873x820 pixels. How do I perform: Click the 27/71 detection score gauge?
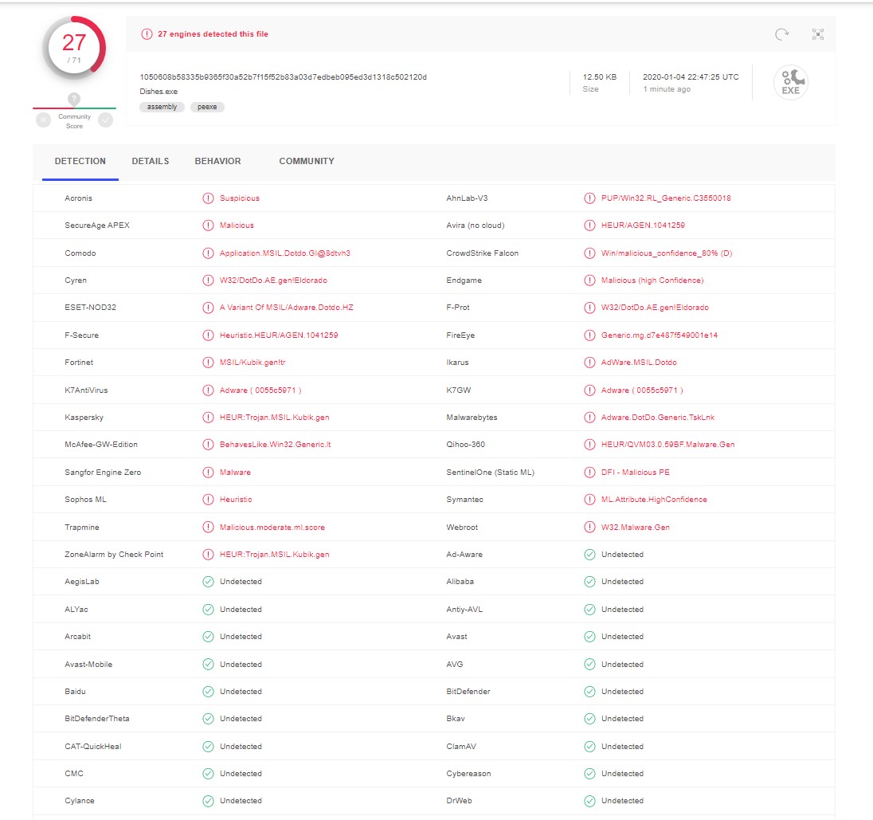point(74,48)
